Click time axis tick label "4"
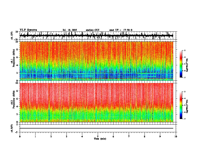This screenshot has width=198, height=153. [x=82, y=136]
